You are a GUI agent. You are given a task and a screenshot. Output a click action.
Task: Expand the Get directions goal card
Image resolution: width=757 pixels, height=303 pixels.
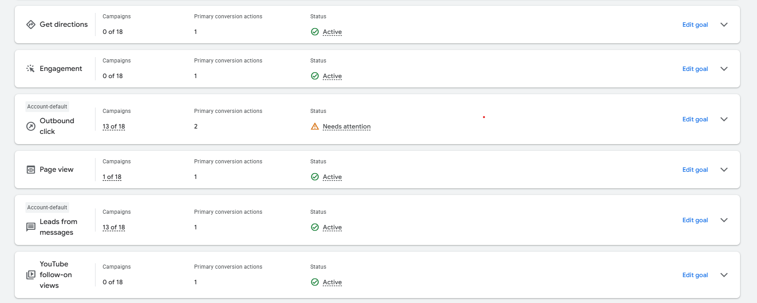click(x=724, y=25)
